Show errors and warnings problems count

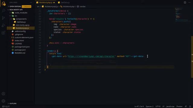(6, 106)
